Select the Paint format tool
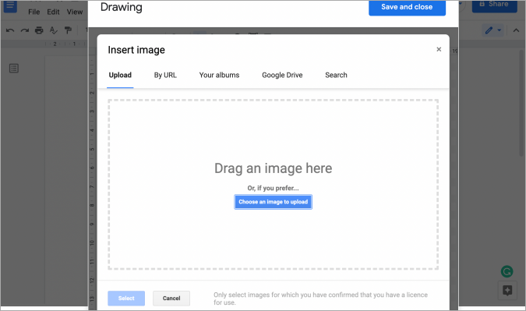Viewport: 526px width, 311px height. (68, 30)
